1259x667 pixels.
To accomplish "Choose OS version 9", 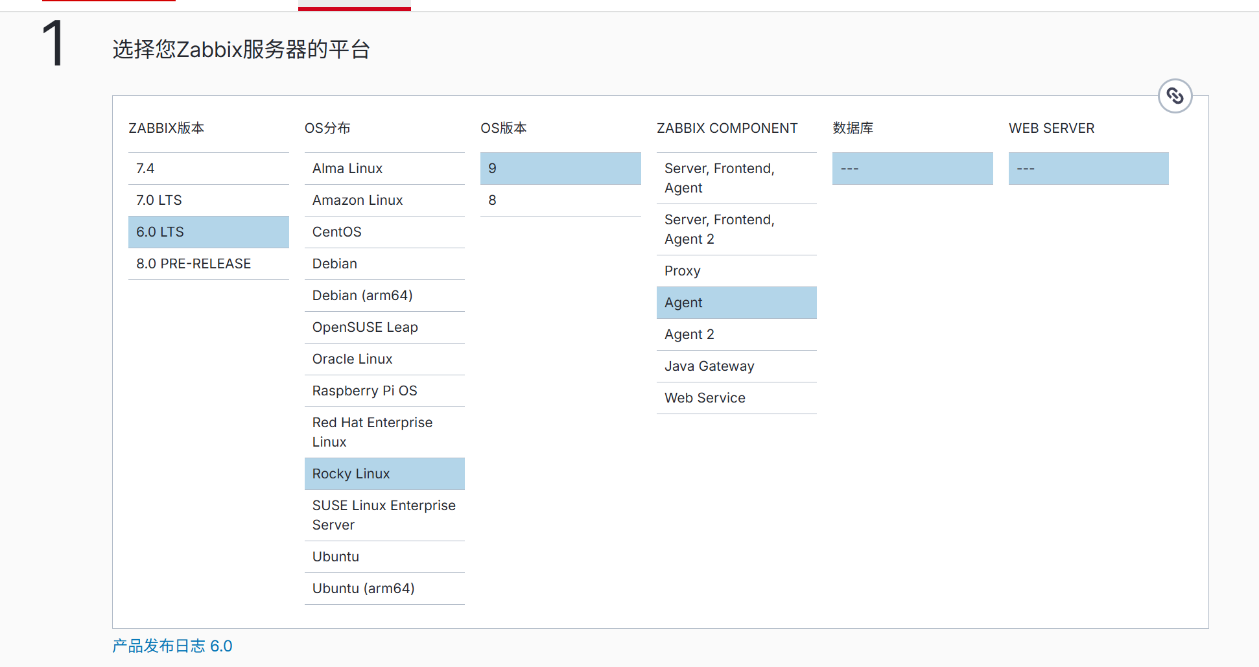I will (561, 169).
